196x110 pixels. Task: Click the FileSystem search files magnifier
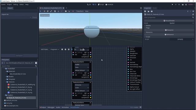36,66
